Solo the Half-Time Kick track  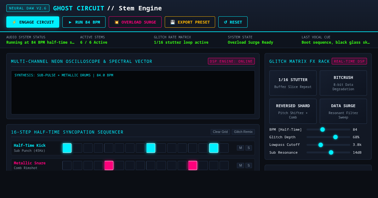point(249,148)
